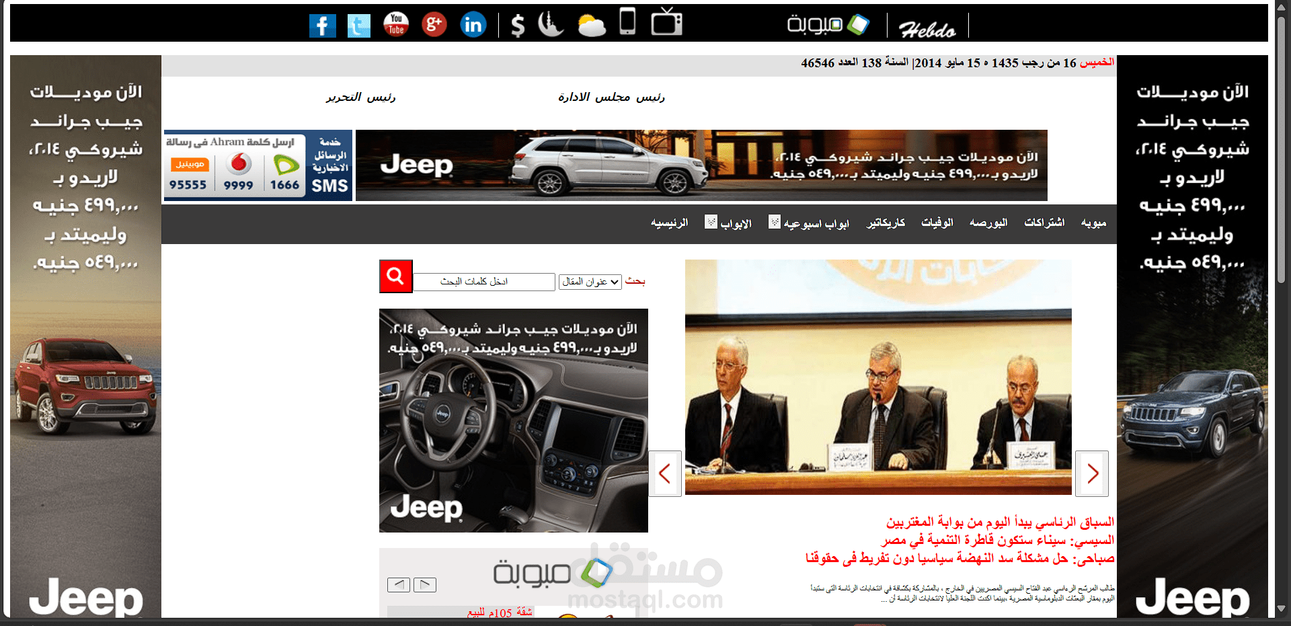Screen dimensions: 1291x626
Task: Open the الابواب menu item
Action: coord(736,223)
